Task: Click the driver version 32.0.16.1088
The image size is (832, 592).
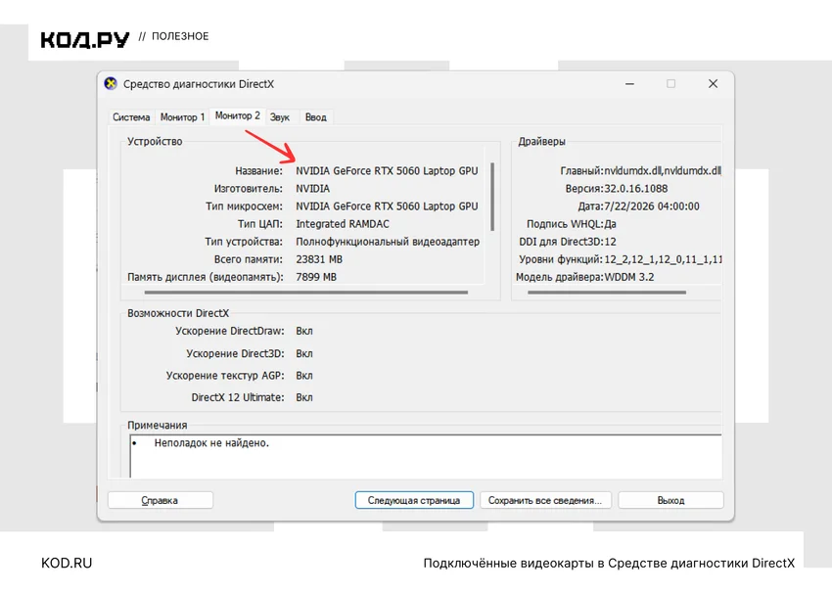Action: coord(635,188)
